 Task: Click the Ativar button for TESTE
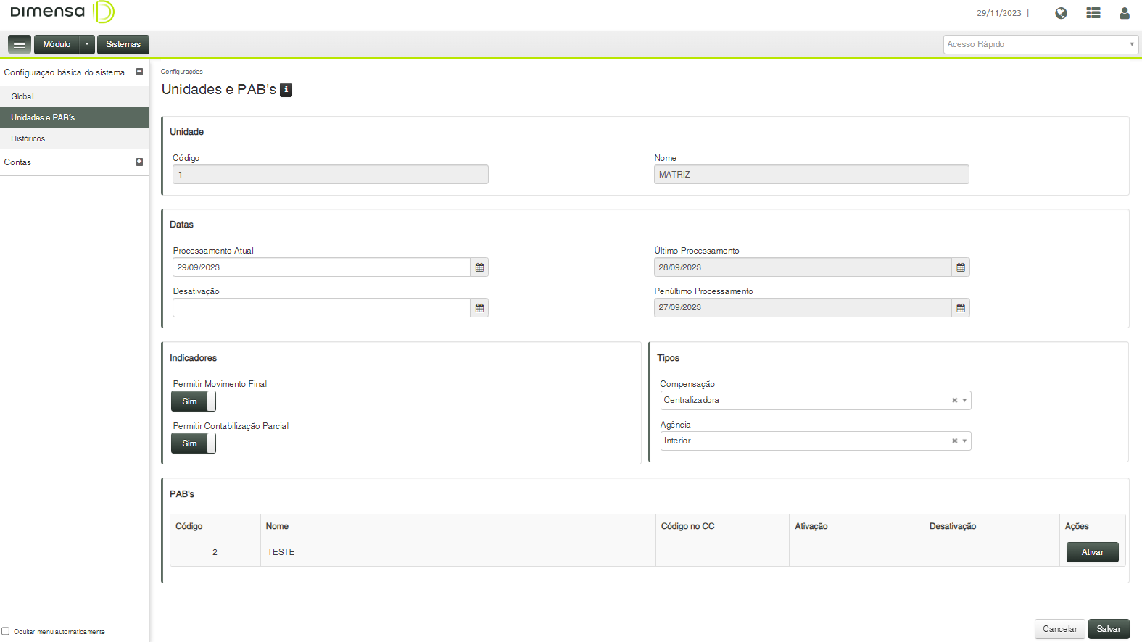point(1092,552)
